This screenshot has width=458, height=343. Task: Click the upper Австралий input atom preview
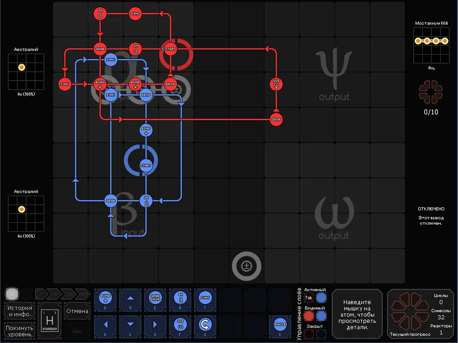[26, 72]
